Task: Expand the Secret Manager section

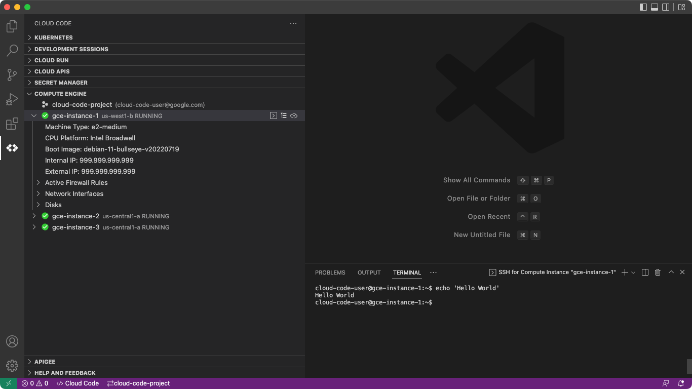Action: click(x=165, y=83)
